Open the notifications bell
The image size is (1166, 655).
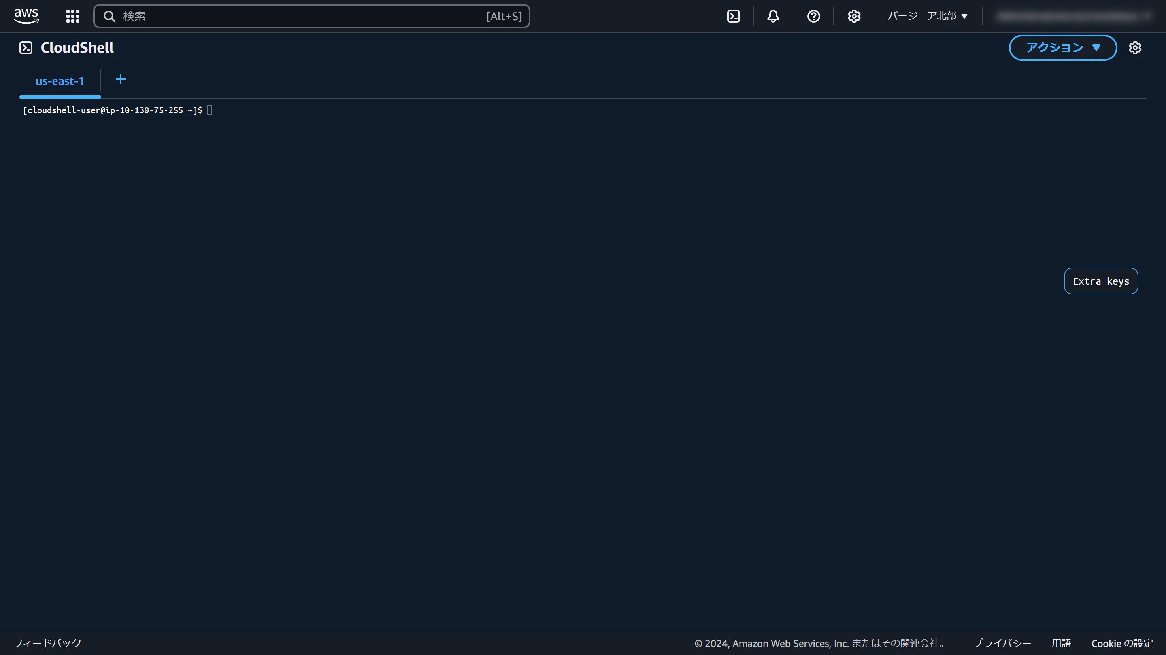(773, 16)
